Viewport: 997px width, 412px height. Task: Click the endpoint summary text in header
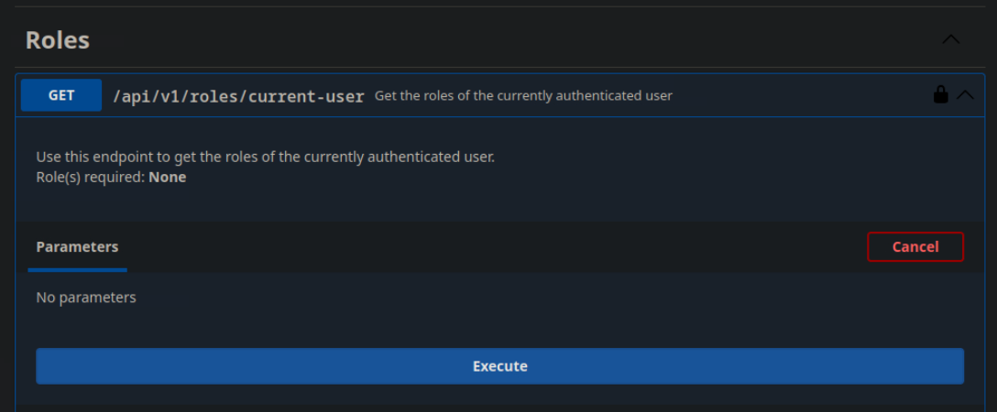click(x=523, y=96)
